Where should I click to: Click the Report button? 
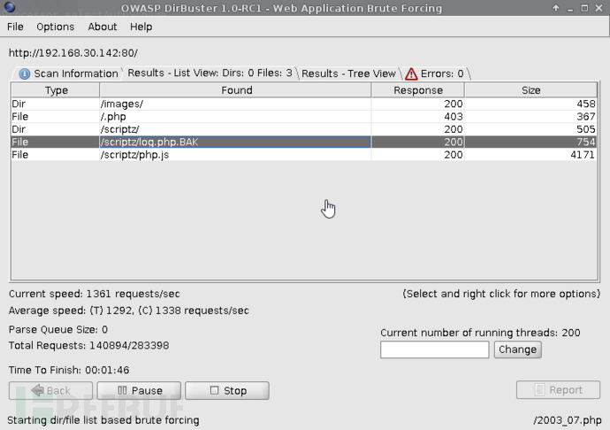pyautogui.click(x=558, y=389)
